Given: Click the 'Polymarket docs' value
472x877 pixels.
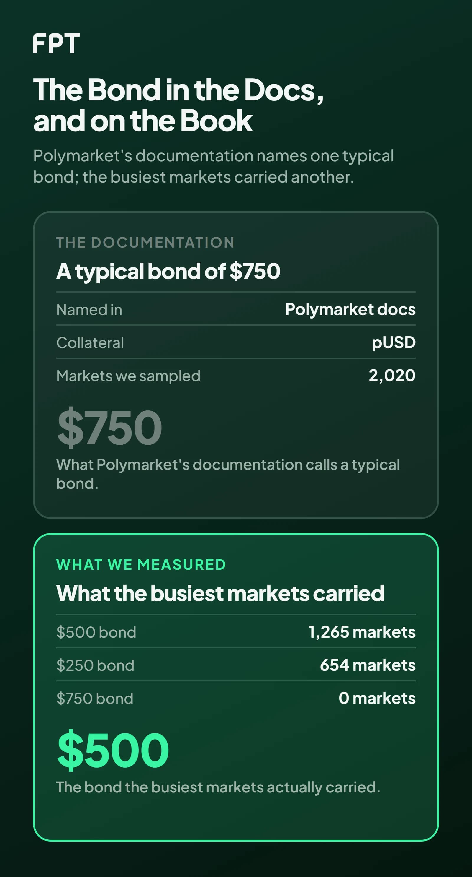Looking at the screenshot, I should (x=350, y=309).
